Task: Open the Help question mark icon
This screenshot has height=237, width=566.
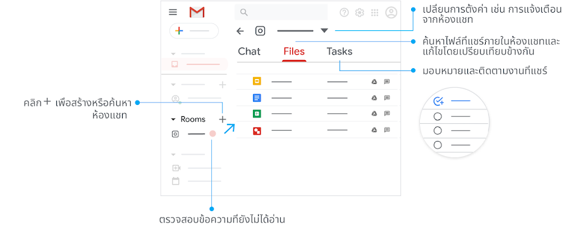Action: 345,13
